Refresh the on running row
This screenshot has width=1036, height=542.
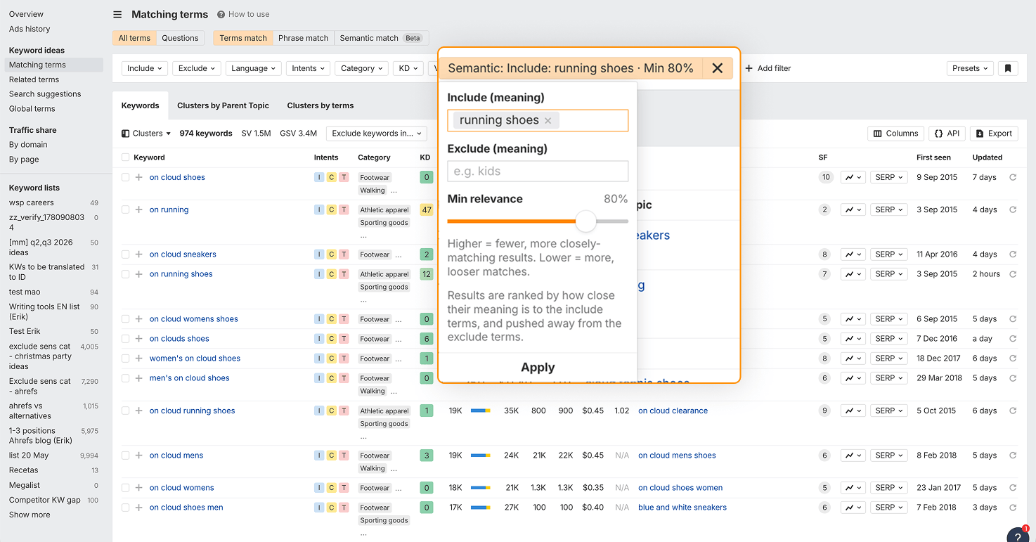click(1013, 209)
